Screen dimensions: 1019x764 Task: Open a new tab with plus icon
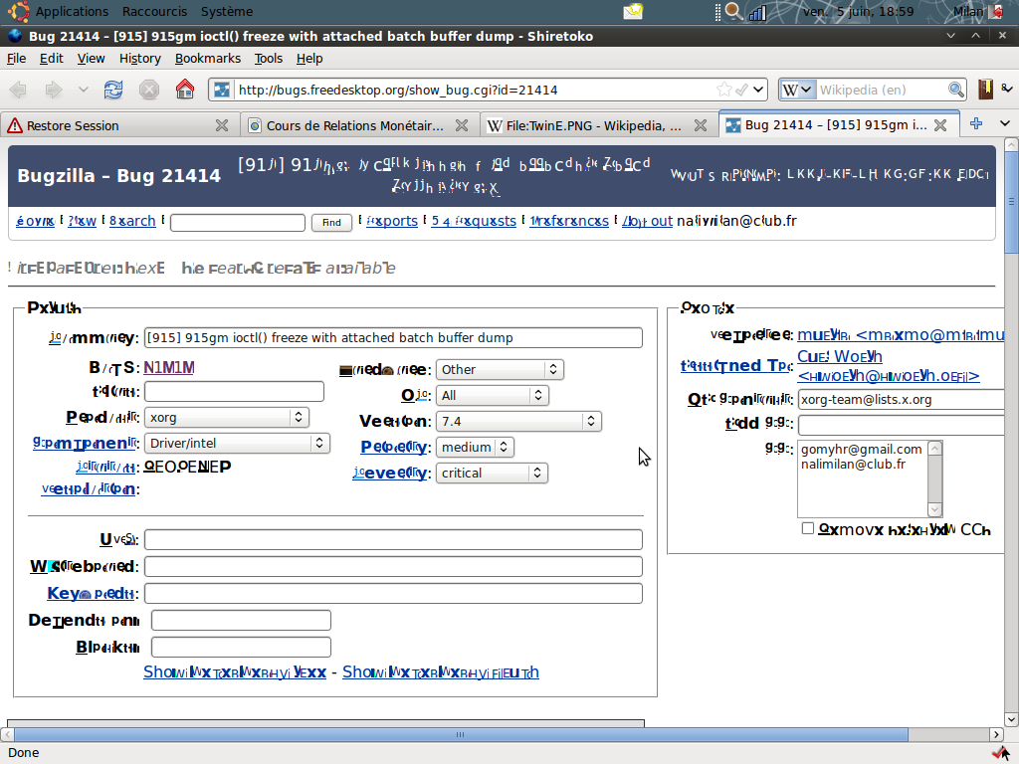976,124
